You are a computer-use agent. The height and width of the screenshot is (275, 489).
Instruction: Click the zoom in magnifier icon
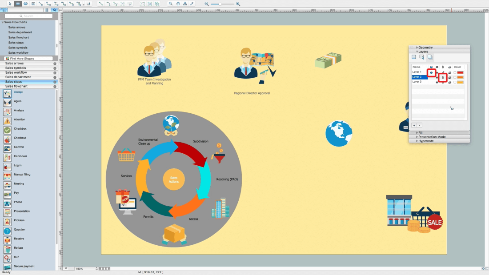coord(238,4)
